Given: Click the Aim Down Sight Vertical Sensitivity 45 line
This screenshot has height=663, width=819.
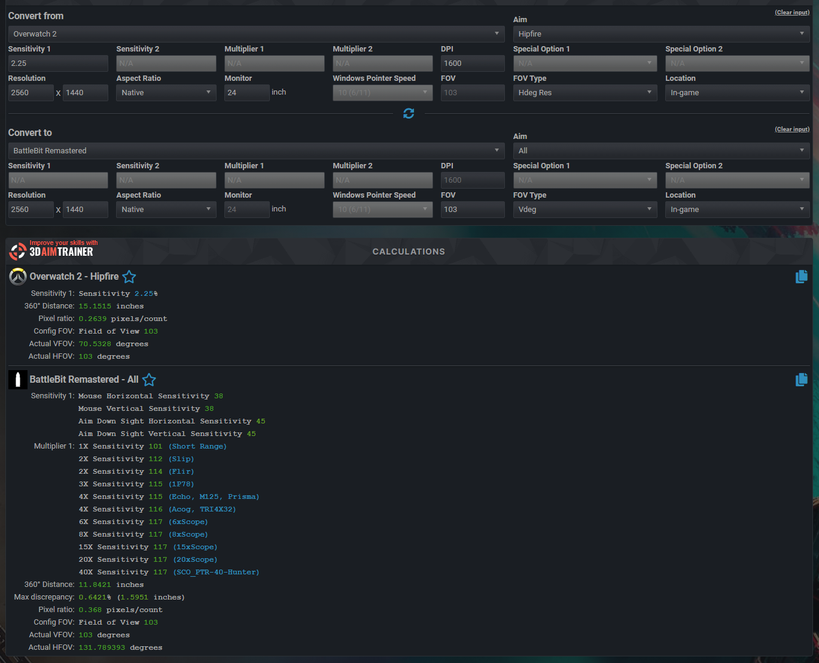Looking at the screenshot, I should [x=167, y=434].
